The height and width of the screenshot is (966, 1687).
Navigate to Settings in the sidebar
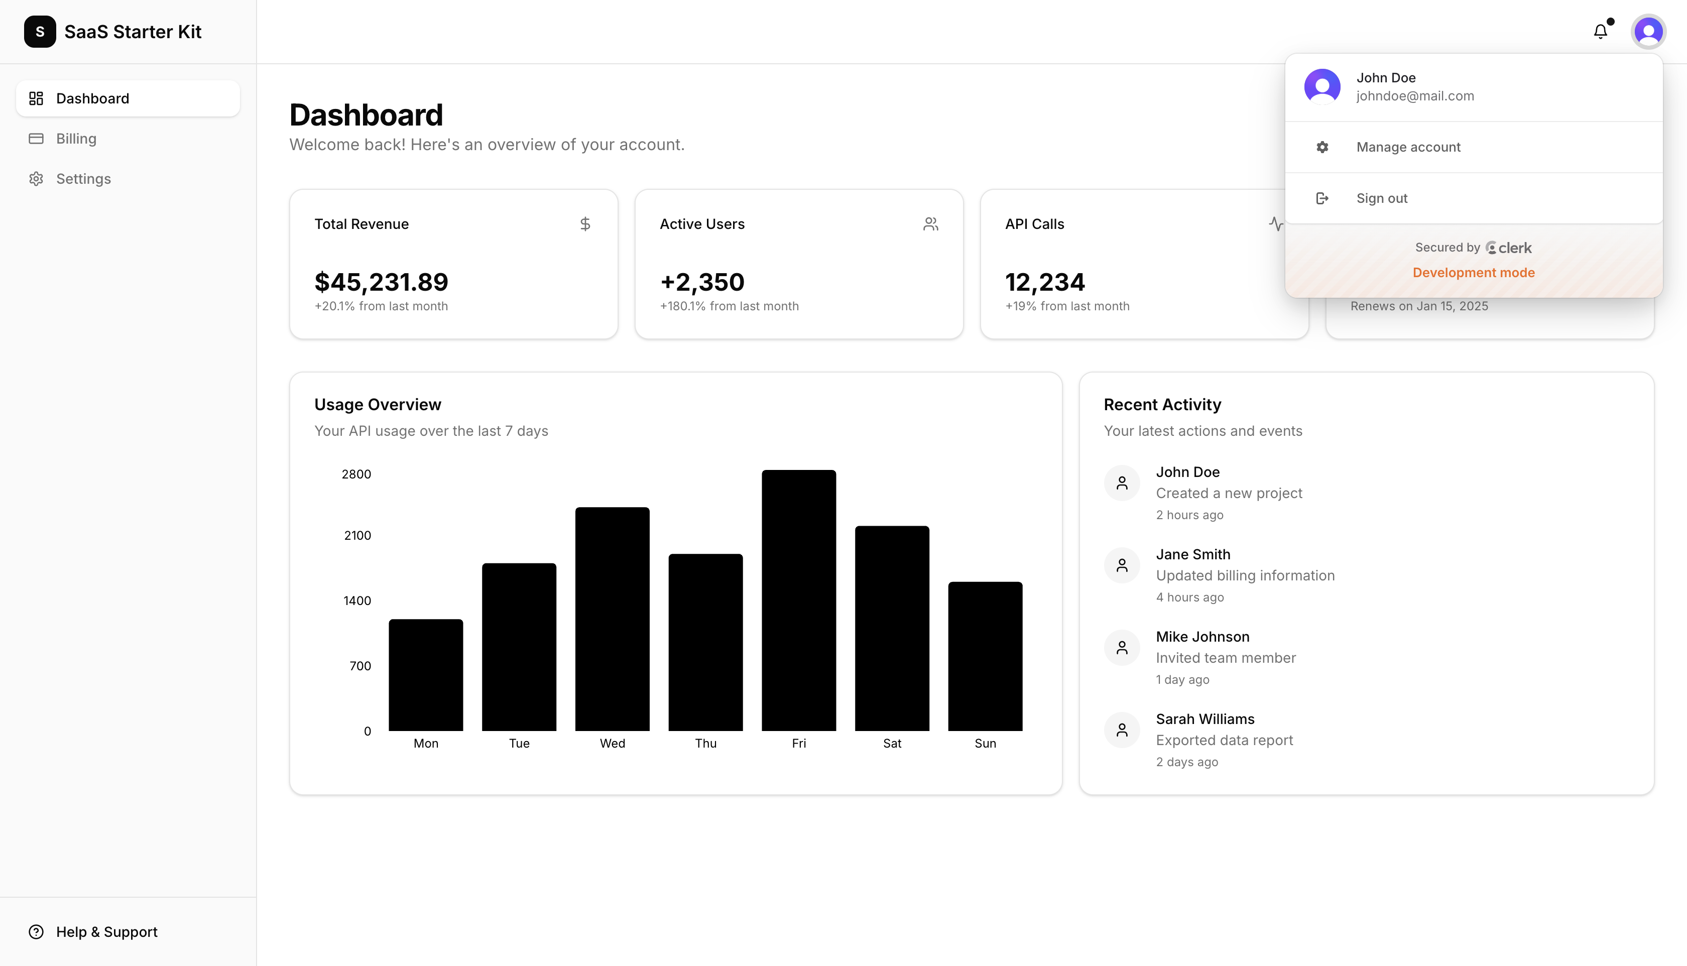83,178
